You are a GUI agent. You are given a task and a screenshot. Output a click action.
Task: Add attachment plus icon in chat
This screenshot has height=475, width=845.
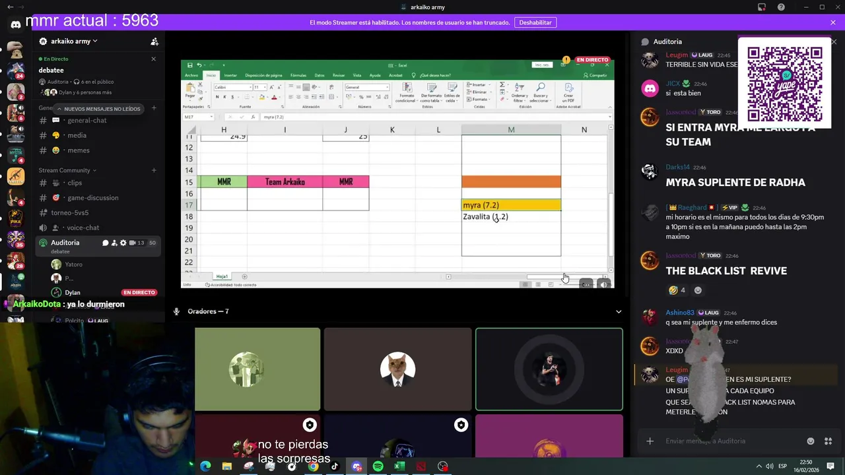pyautogui.click(x=650, y=441)
